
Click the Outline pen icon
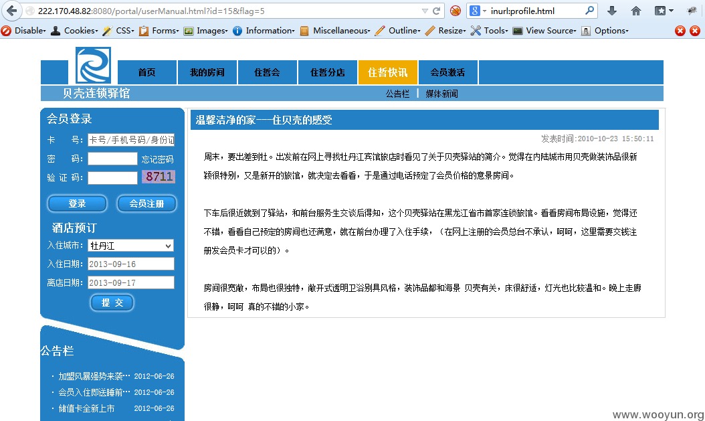380,31
